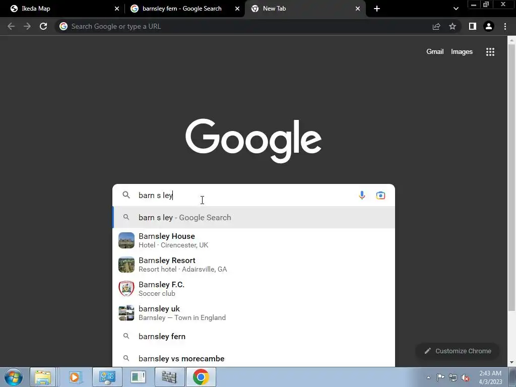
Task: Open the Windows Start menu
Action: pyautogui.click(x=14, y=377)
